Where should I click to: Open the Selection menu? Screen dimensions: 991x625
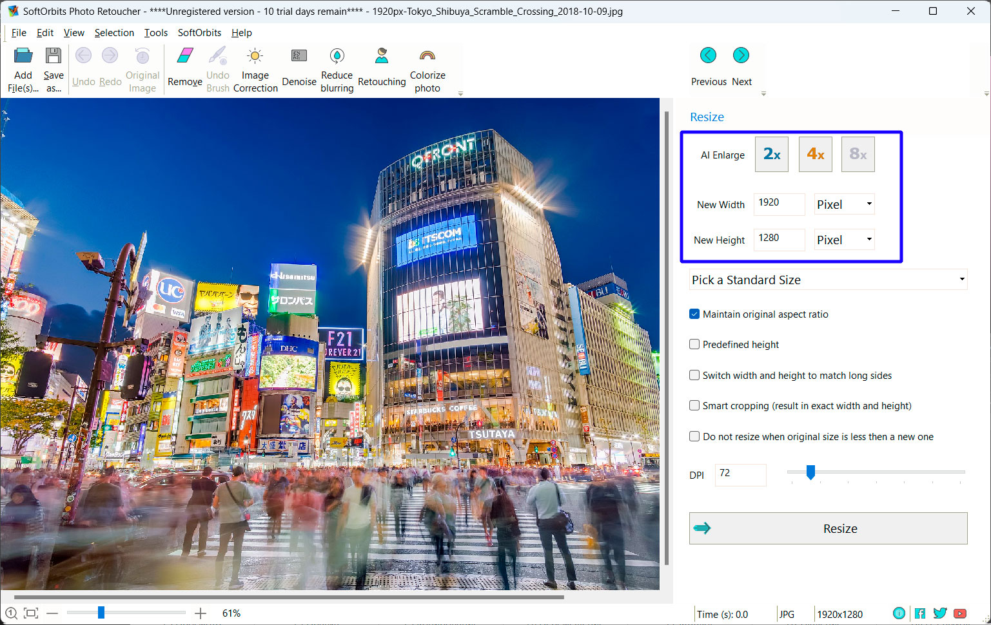pos(114,32)
